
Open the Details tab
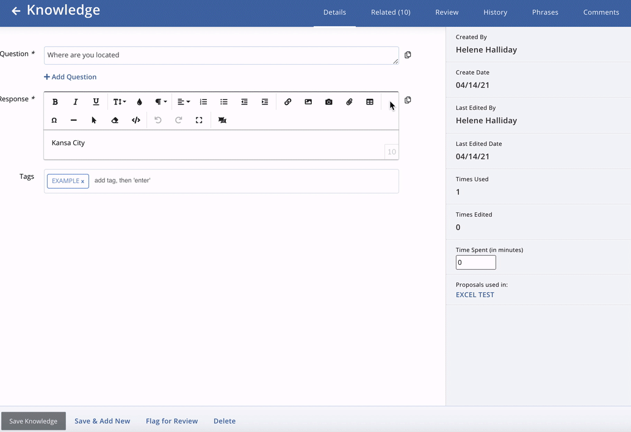pos(335,12)
